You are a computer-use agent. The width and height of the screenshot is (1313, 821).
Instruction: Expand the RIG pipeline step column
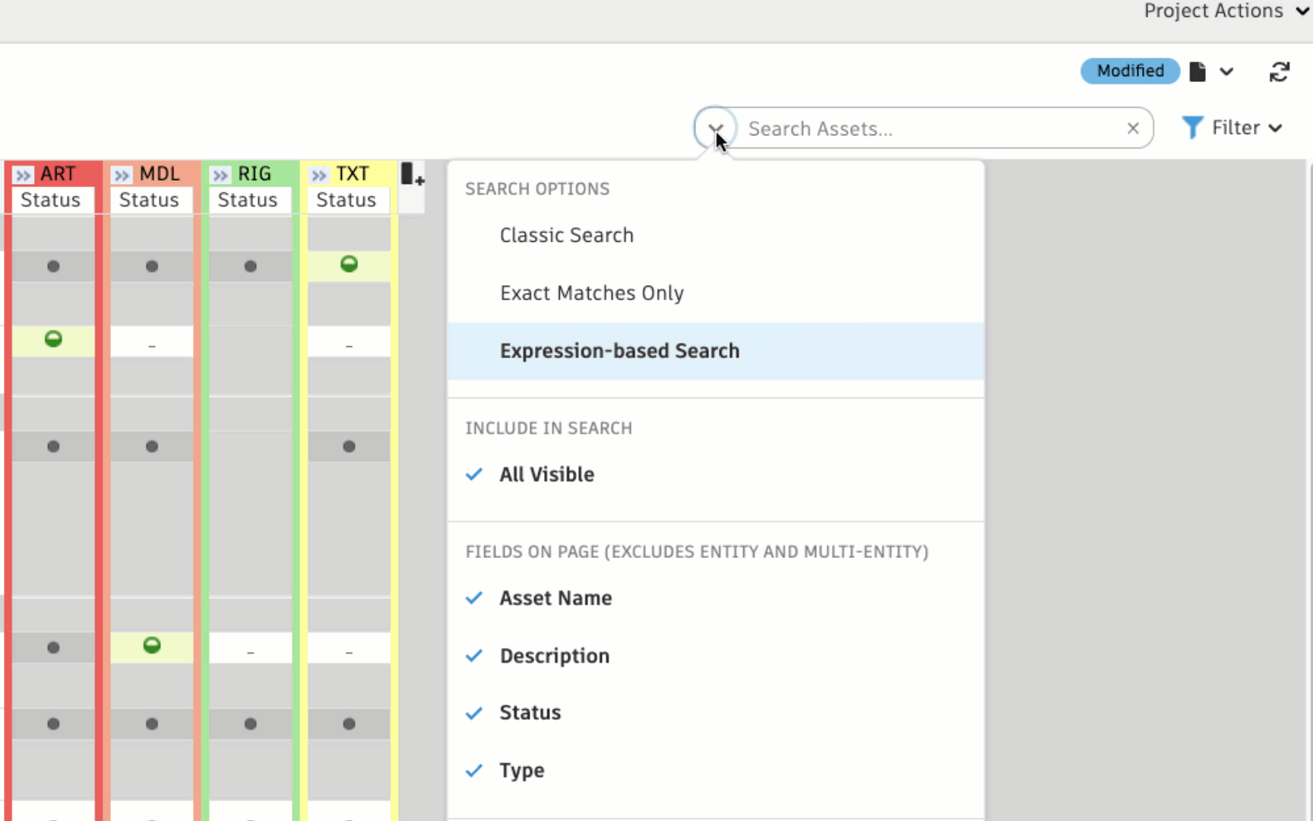pos(220,175)
